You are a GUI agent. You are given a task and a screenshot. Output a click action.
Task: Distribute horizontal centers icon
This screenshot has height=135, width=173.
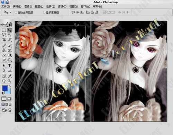click(x=124, y=12)
